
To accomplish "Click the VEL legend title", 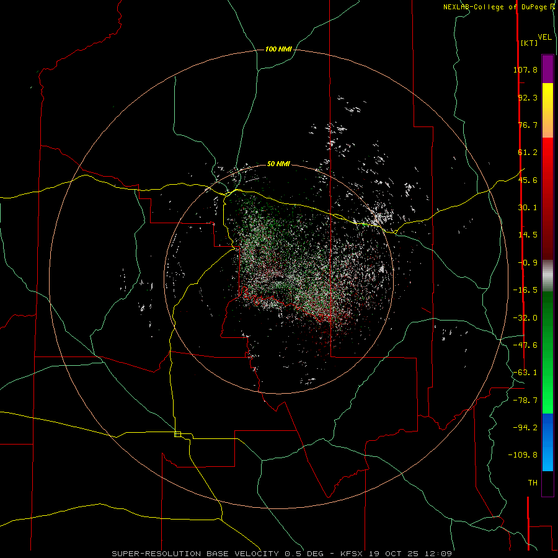I will click(544, 37).
